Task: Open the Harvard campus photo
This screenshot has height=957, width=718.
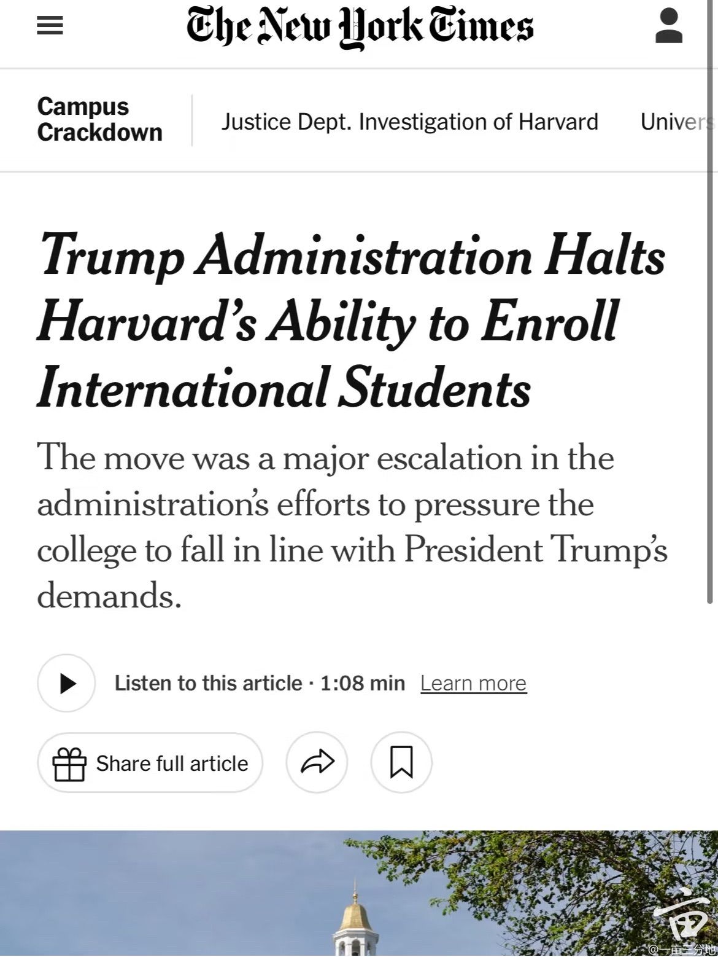Action: [x=359, y=894]
